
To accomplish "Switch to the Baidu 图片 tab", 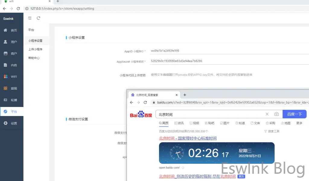I will click(x=225, y=123).
